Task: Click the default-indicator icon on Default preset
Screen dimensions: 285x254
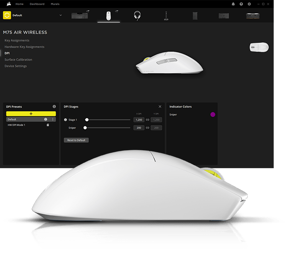Action: (x=46, y=119)
